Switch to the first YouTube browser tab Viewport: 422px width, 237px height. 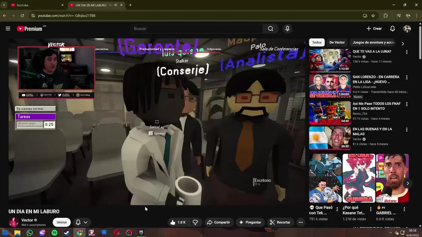[x=36, y=5]
